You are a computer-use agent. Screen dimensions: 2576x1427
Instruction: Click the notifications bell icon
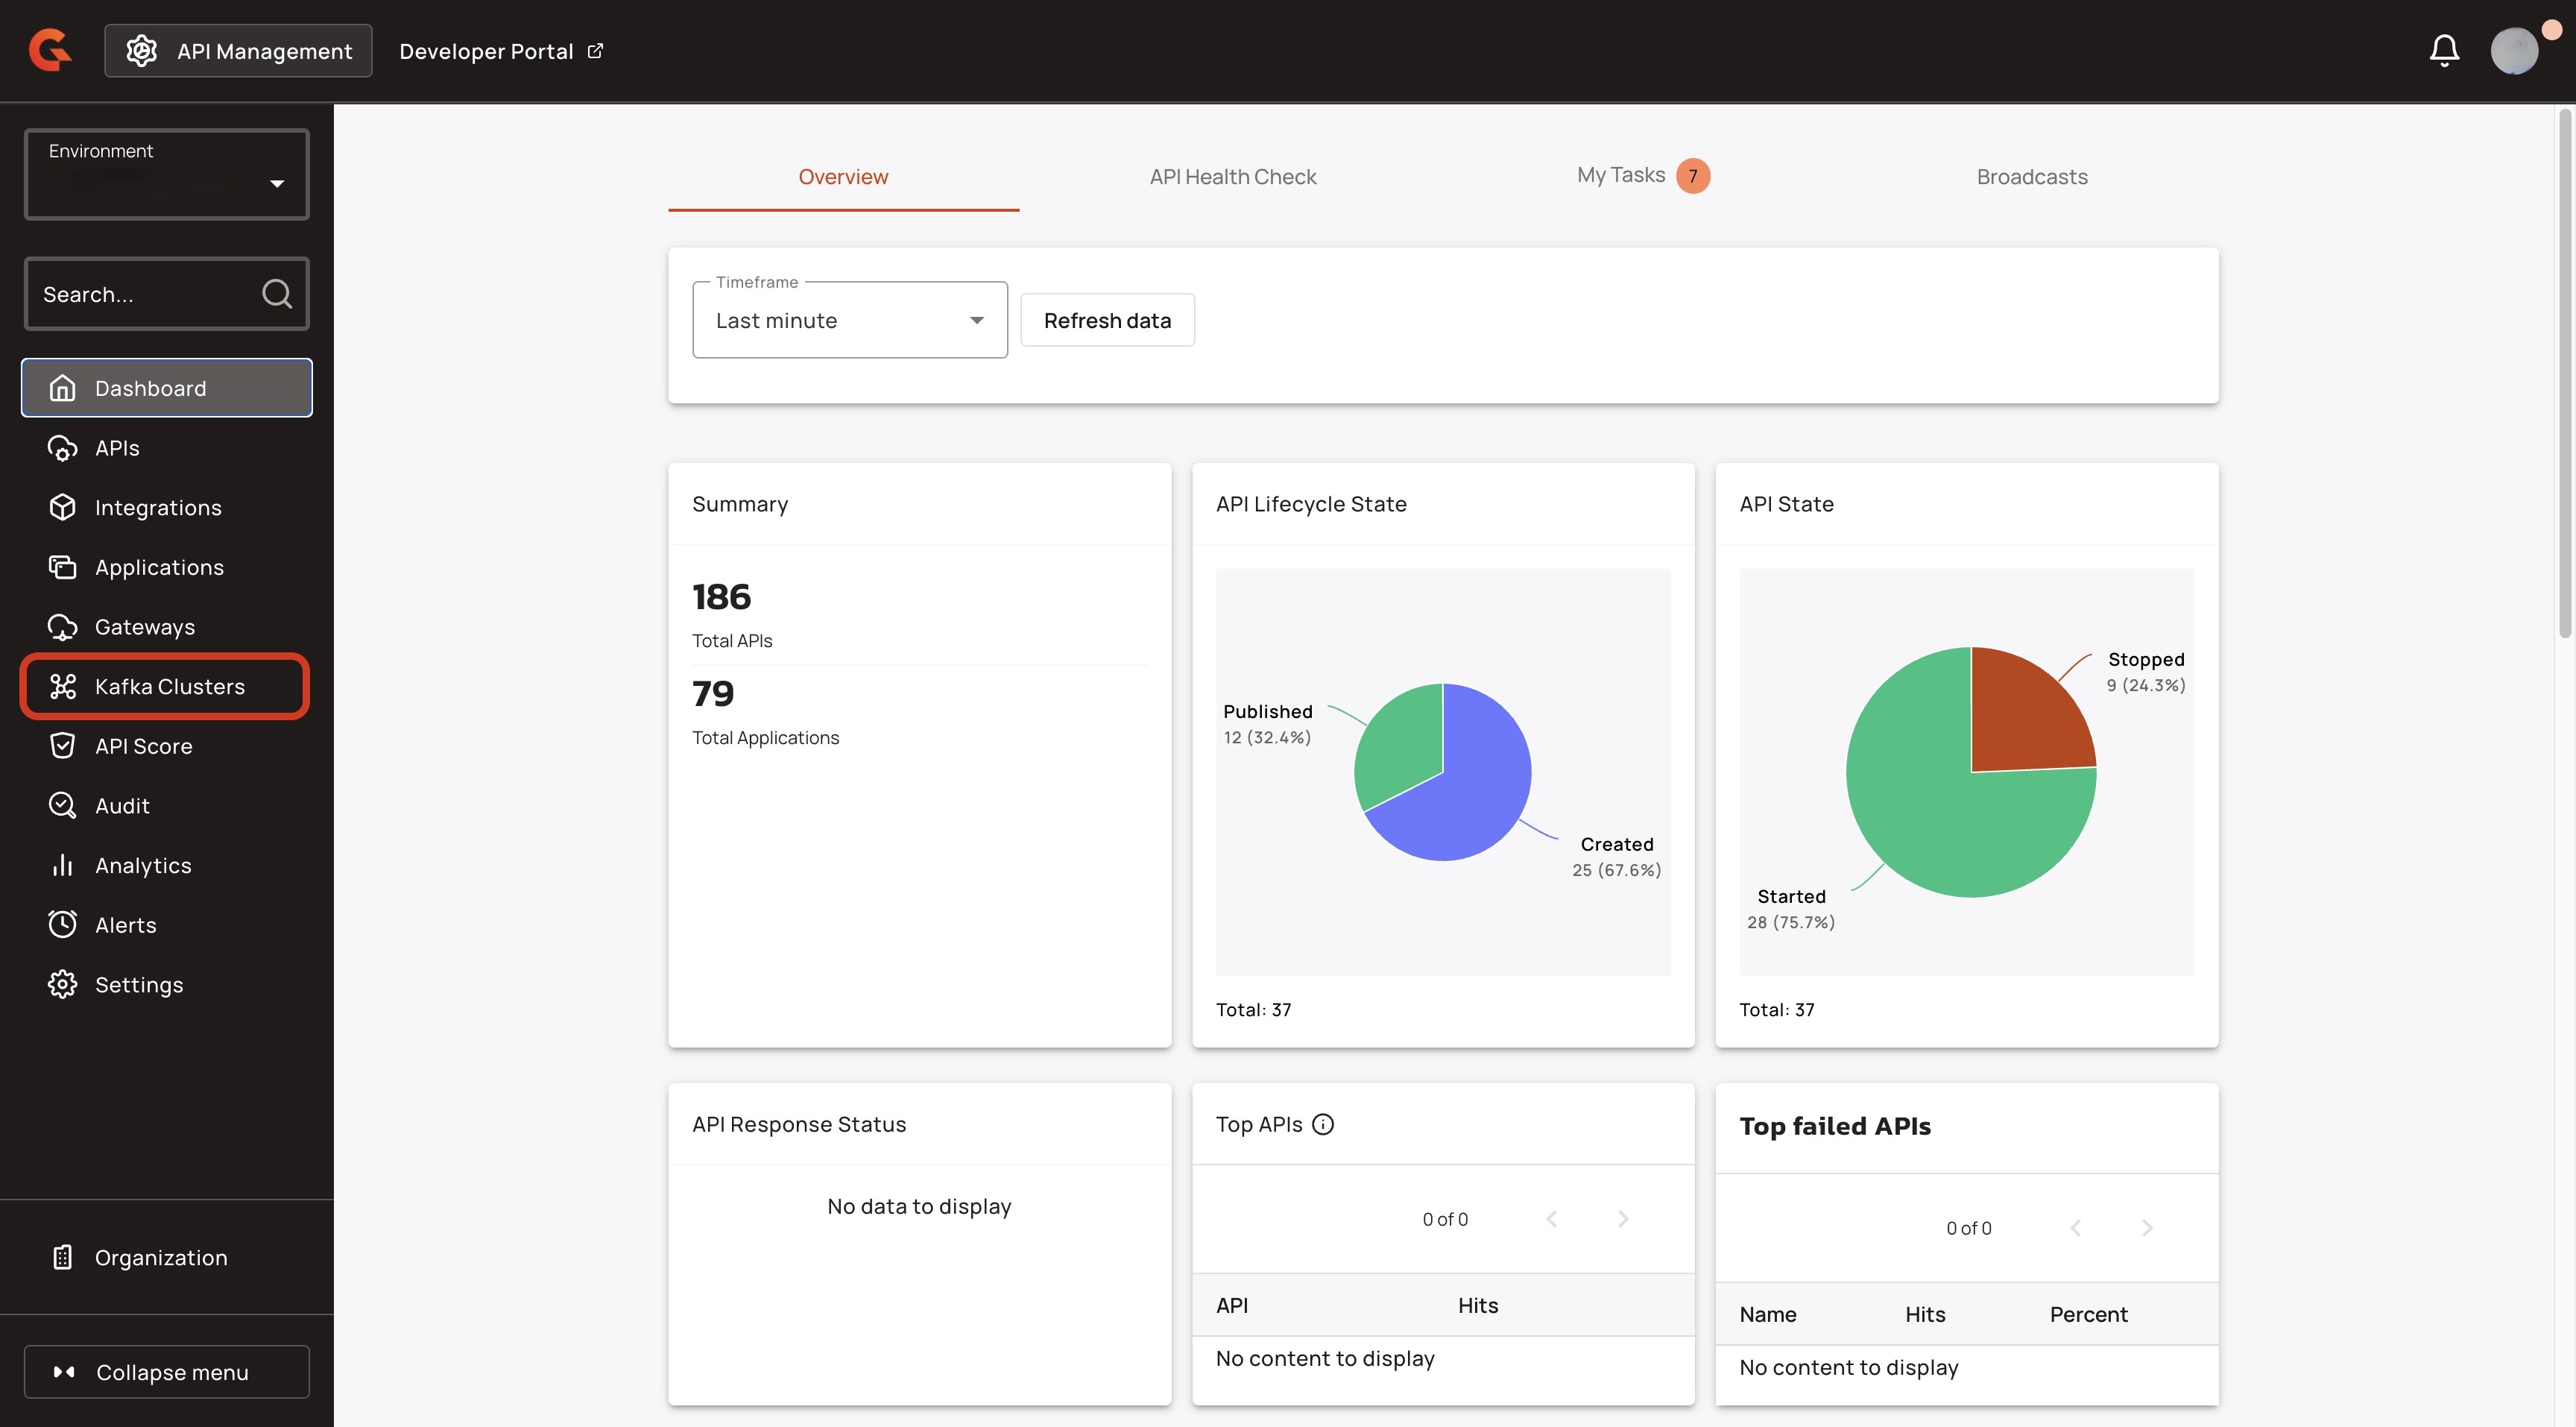click(x=2443, y=50)
